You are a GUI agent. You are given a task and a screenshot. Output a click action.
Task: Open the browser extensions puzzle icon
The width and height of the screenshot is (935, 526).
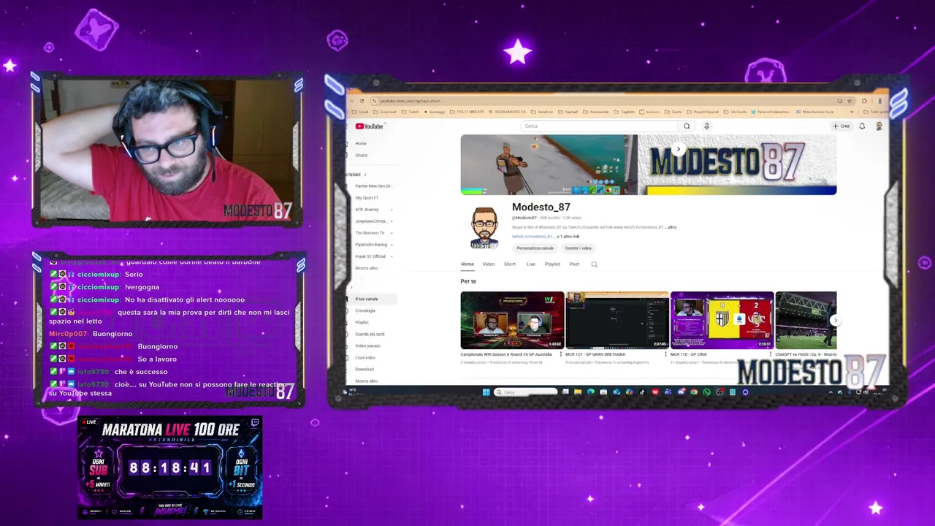point(864,101)
